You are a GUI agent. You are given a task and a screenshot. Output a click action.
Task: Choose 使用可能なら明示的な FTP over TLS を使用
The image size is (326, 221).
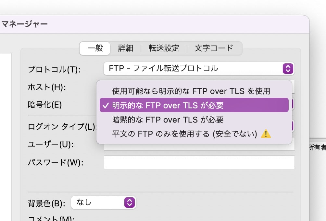pyautogui.click(x=191, y=91)
